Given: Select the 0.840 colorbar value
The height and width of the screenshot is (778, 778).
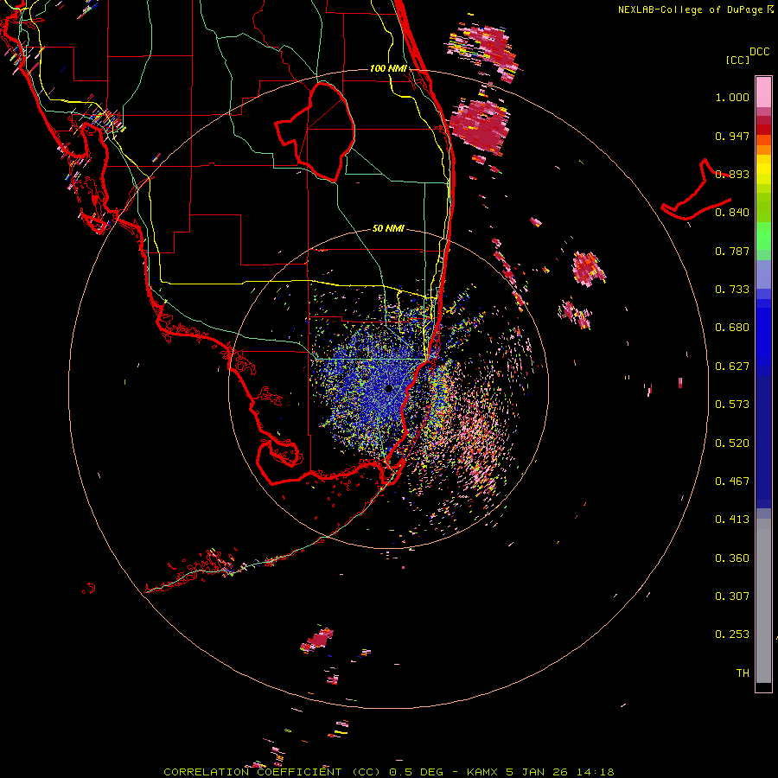Looking at the screenshot, I should coord(732,213).
